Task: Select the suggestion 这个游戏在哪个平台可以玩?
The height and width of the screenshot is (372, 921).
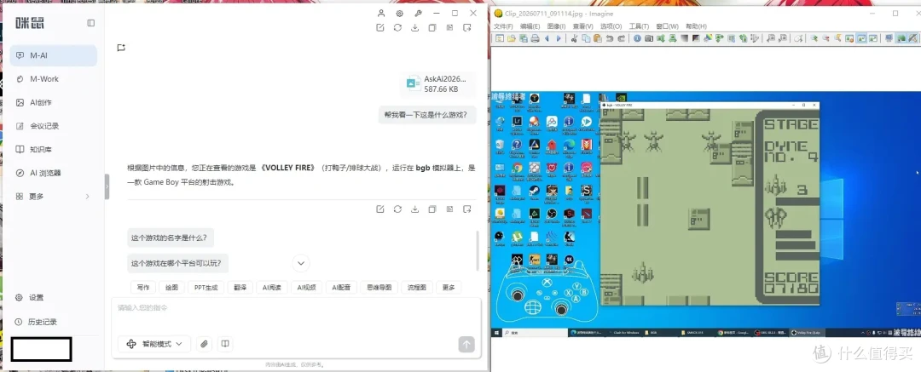Action: 178,263
